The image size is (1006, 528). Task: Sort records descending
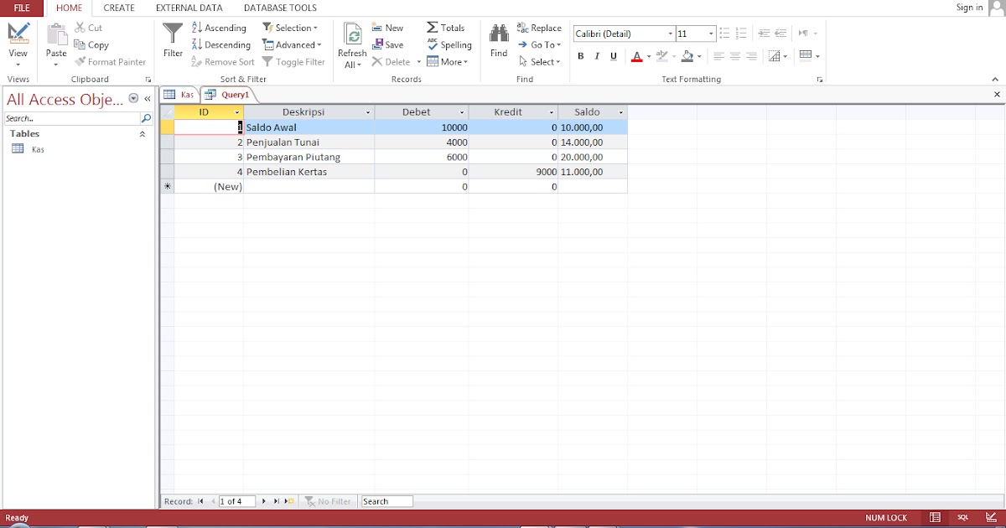[221, 44]
